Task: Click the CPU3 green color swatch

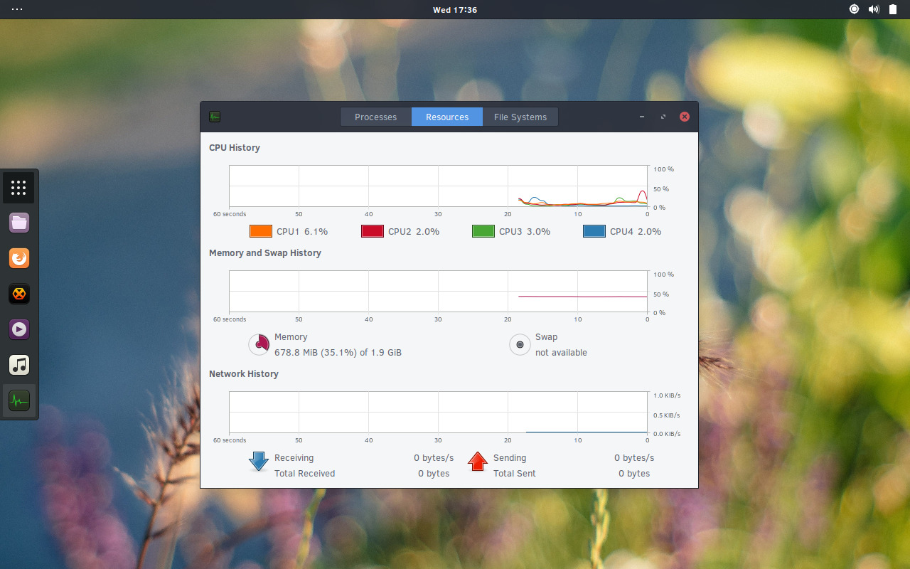Action: [x=483, y=231]
